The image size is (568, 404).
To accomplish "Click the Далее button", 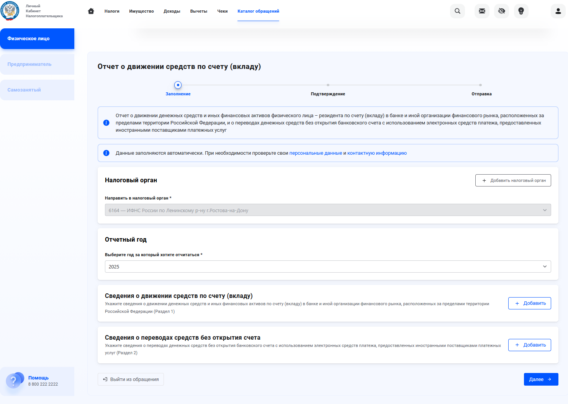I will [x=540, y=379].
